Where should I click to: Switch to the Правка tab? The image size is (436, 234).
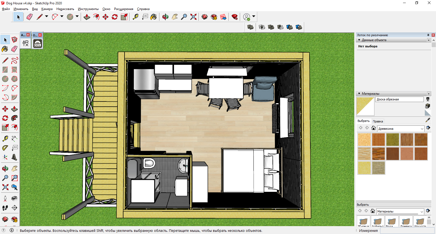pos(378,121)
